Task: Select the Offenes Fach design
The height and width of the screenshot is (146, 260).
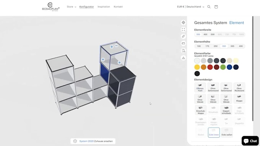Action: point(200,87)
